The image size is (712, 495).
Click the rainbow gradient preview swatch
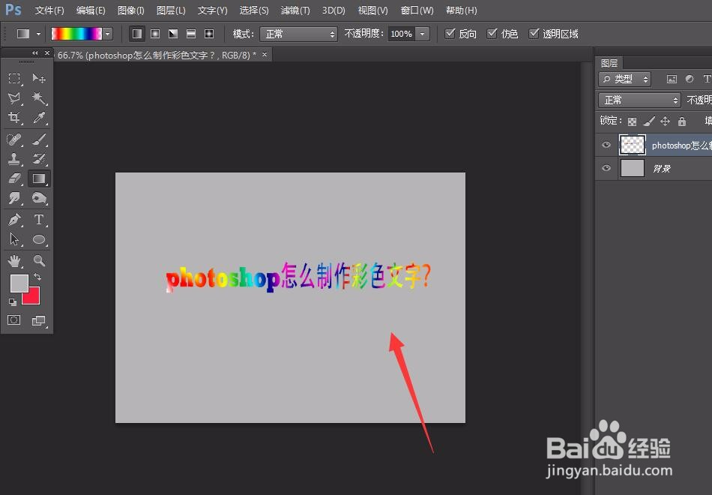(x=76, y=34)
